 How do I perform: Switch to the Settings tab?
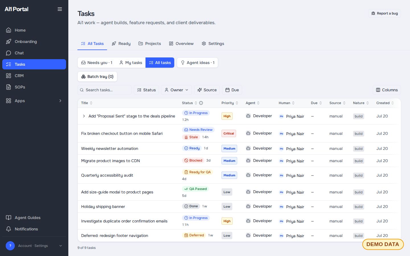click(x=213, y=44)
